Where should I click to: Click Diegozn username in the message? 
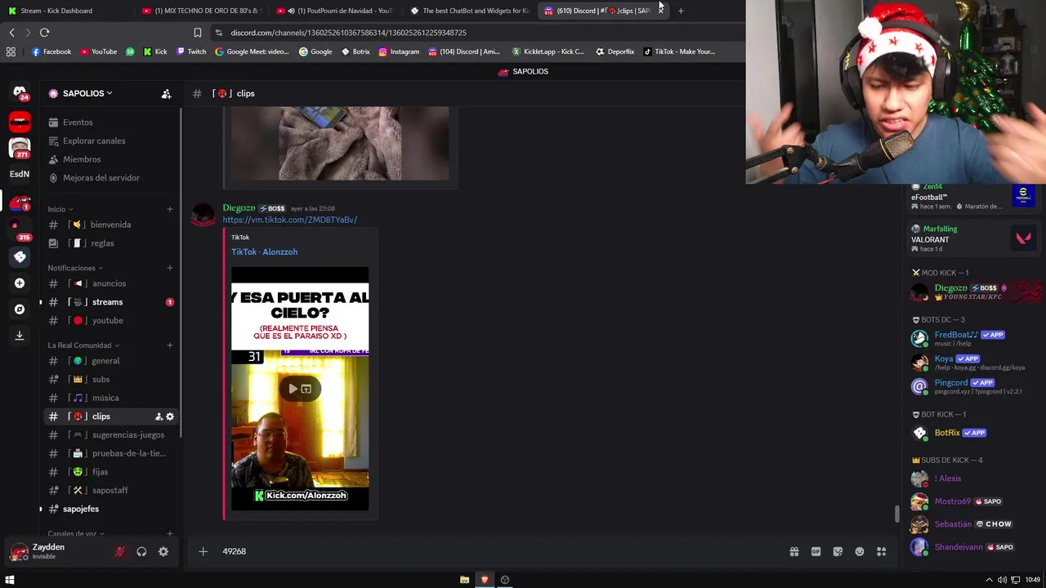tap(239, 208)
